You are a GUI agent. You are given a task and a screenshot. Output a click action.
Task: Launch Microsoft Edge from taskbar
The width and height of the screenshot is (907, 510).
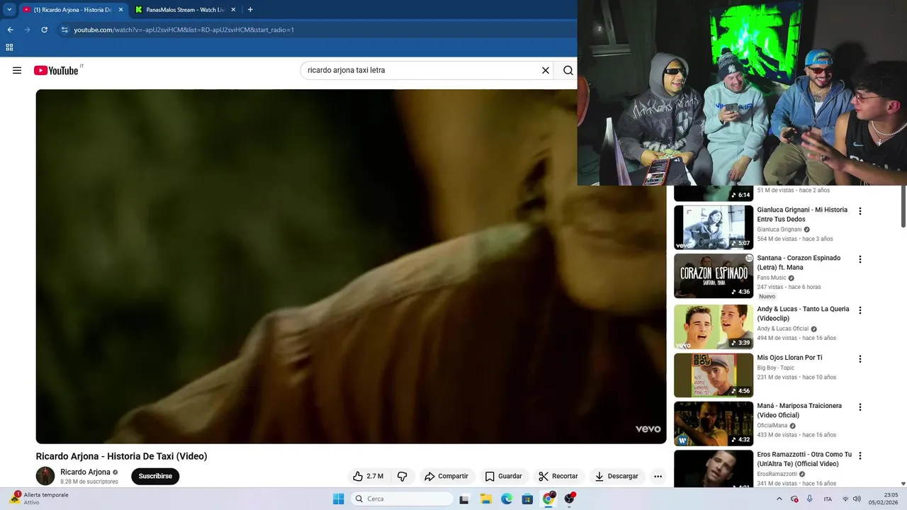coord(507,499)
